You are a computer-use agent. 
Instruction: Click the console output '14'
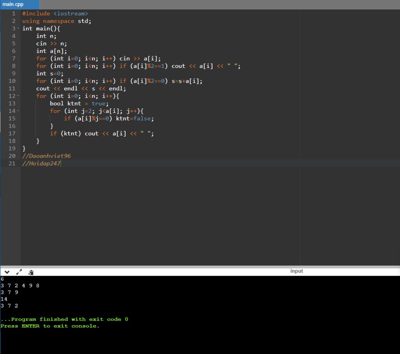tap(4, 299)
